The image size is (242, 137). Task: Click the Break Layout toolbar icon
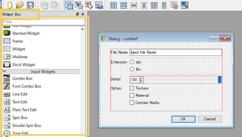point(174,5)
